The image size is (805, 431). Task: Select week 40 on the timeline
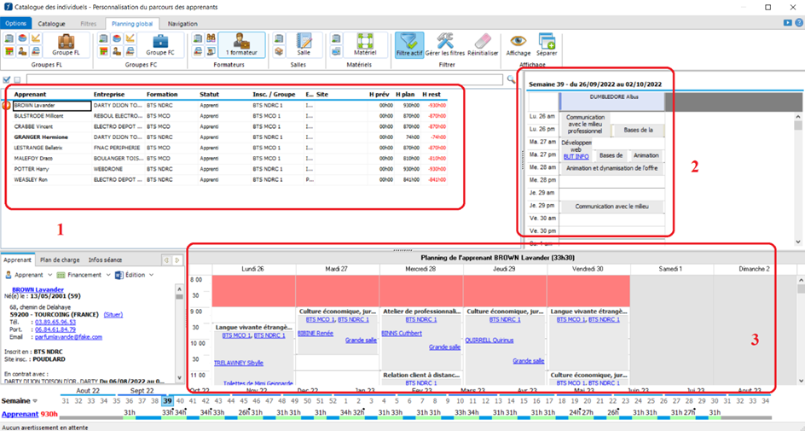[x=179, y=401]
